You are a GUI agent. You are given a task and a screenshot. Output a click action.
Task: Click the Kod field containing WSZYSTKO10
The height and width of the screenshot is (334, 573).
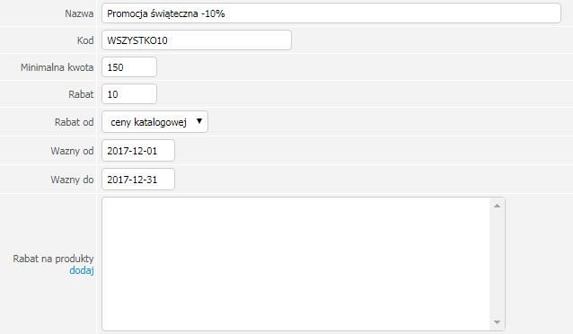tap(197, 40)
